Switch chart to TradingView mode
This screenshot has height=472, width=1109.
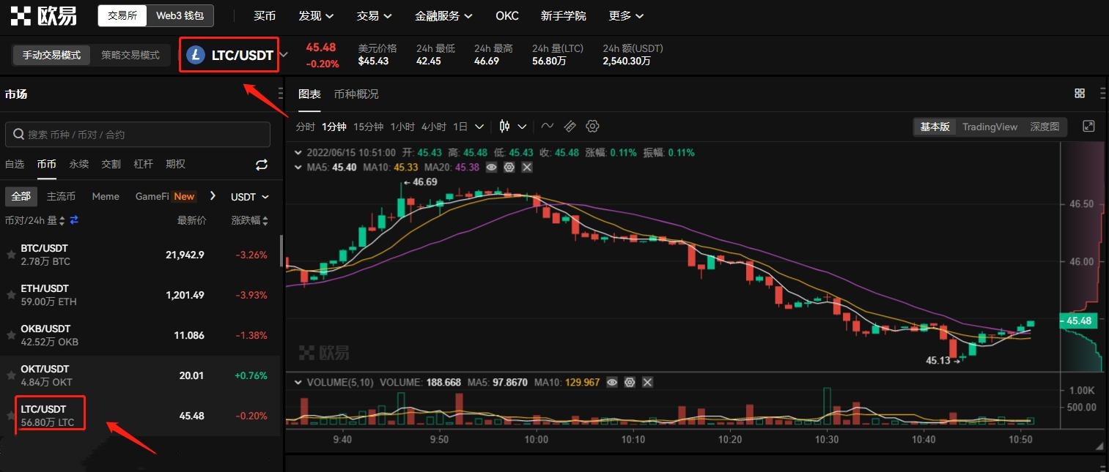[990, 126]
